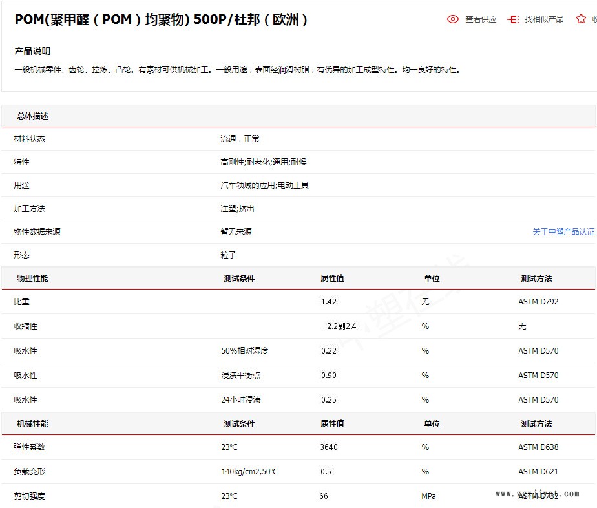The image size is (597, 508).
Task: Click the product title POM 500P/杜邦（欧洲）
Action: point(161,19)
